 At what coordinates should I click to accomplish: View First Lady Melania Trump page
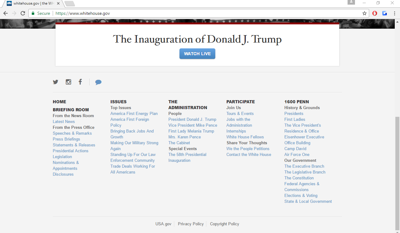[x=191, y=131]
